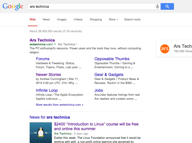
Task: Open News for ars technica heading
Action: coord(50,117)
